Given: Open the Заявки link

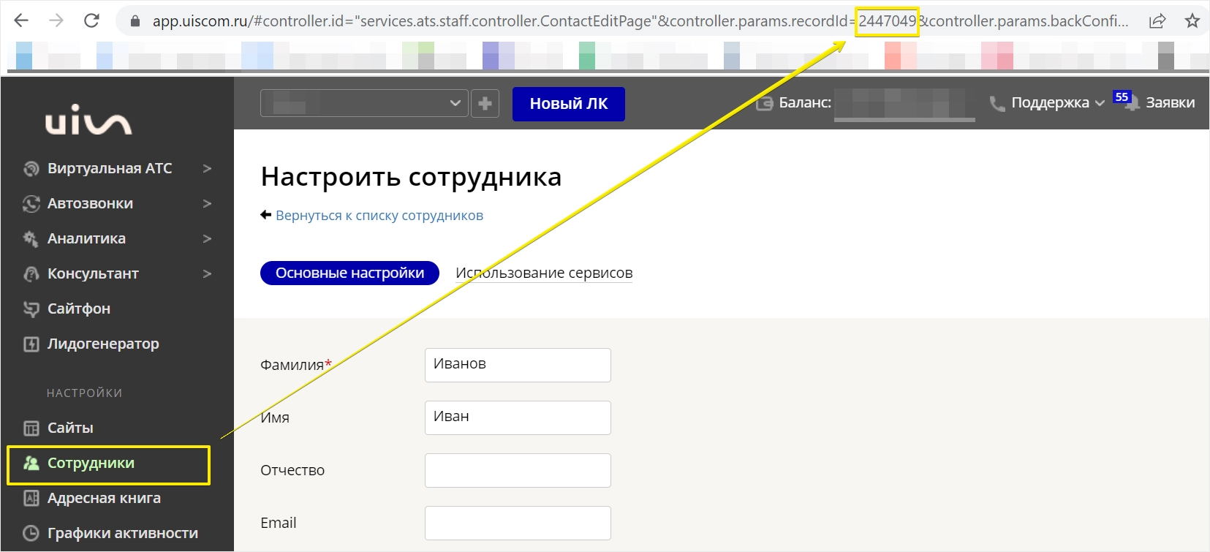Looking at the screenshot, I should tap(1170, 103).
